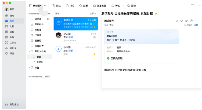Unstar the selected 测试帐号 email in list
The height and width of the screenshot is (110, 202).
click(95, 27)
